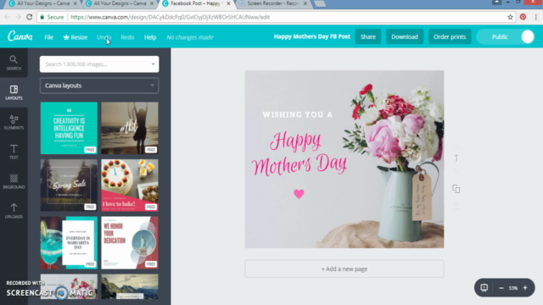Open the Text panel
This screenshot has height=305, width=543.
click(14, 152)
